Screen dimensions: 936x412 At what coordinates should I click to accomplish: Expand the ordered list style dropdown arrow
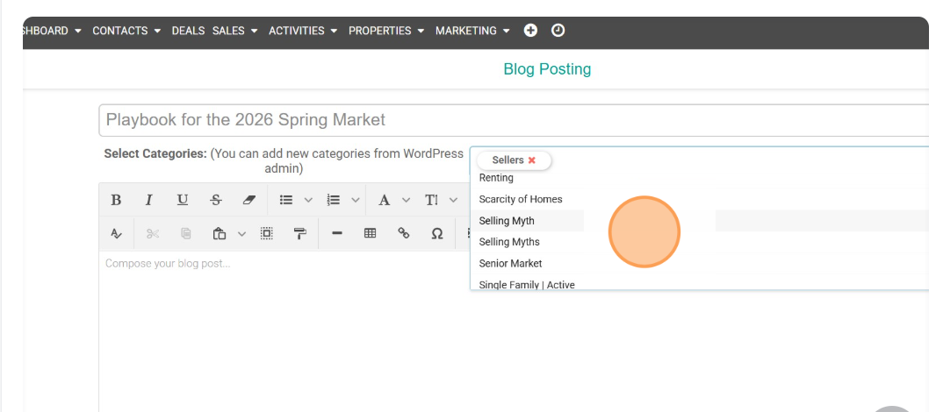[356, 200]
